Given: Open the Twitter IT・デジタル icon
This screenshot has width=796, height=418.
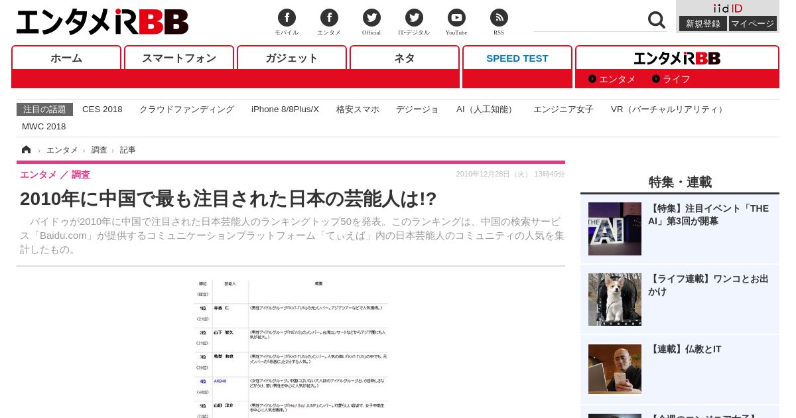Looking at the screenshot, I should coord(414,18).
